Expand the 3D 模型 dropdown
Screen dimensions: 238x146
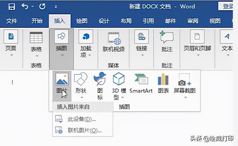coord(122,97)
